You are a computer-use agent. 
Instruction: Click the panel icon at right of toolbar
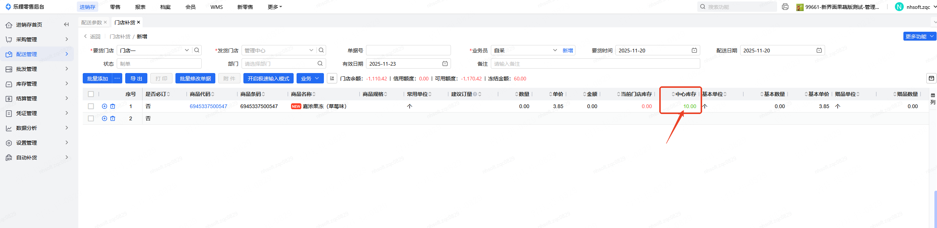tap(931, 78)
